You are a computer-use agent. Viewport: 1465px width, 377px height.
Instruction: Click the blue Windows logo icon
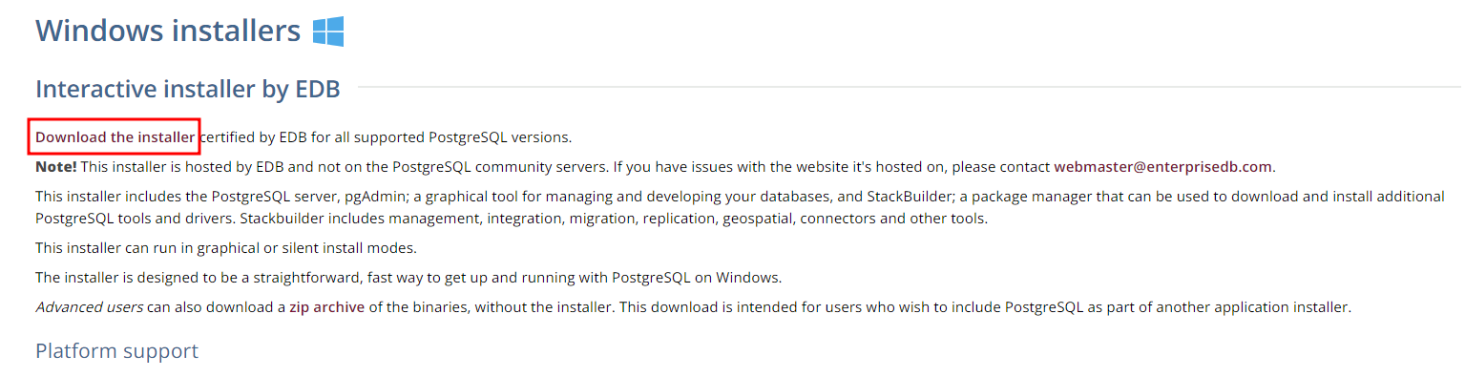coord(327,31)
